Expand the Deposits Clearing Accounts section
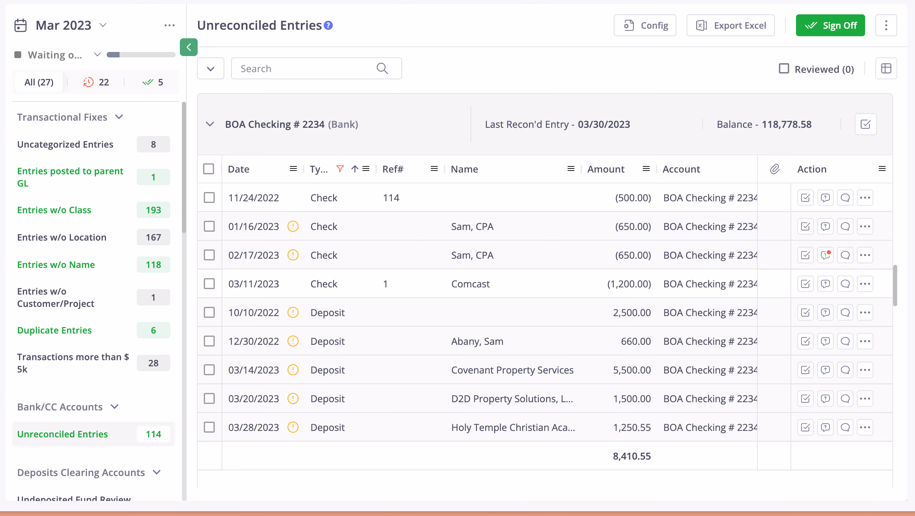This screenshot has height=516, width=915. click(x=157, y=473)
